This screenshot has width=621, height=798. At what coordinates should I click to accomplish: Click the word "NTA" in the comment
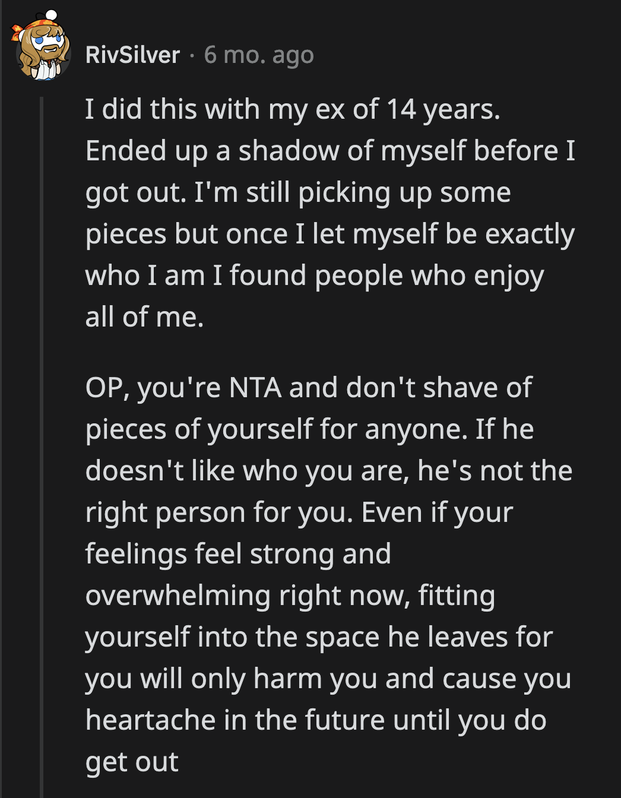pyautogui.click(x=255, y=388)
